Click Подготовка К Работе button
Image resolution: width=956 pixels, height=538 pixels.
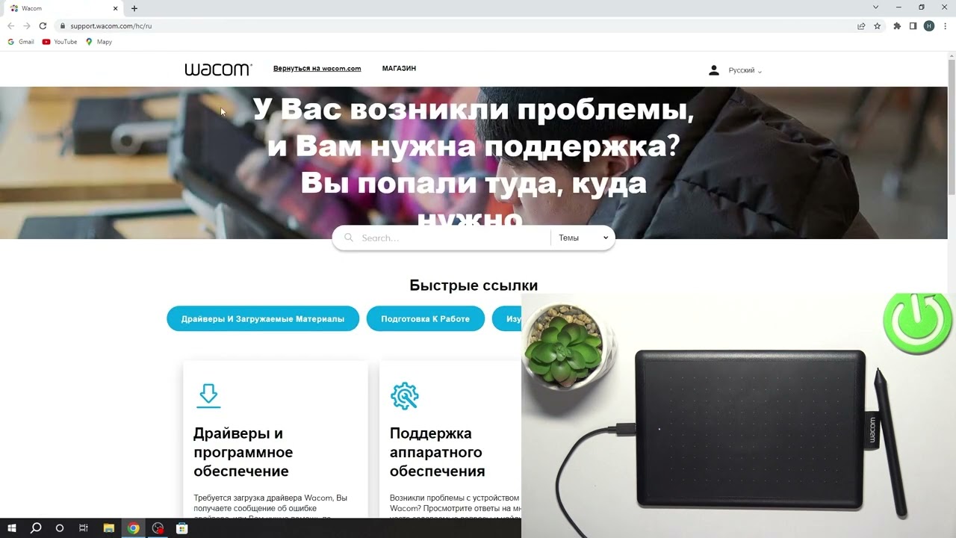[425, 318]
